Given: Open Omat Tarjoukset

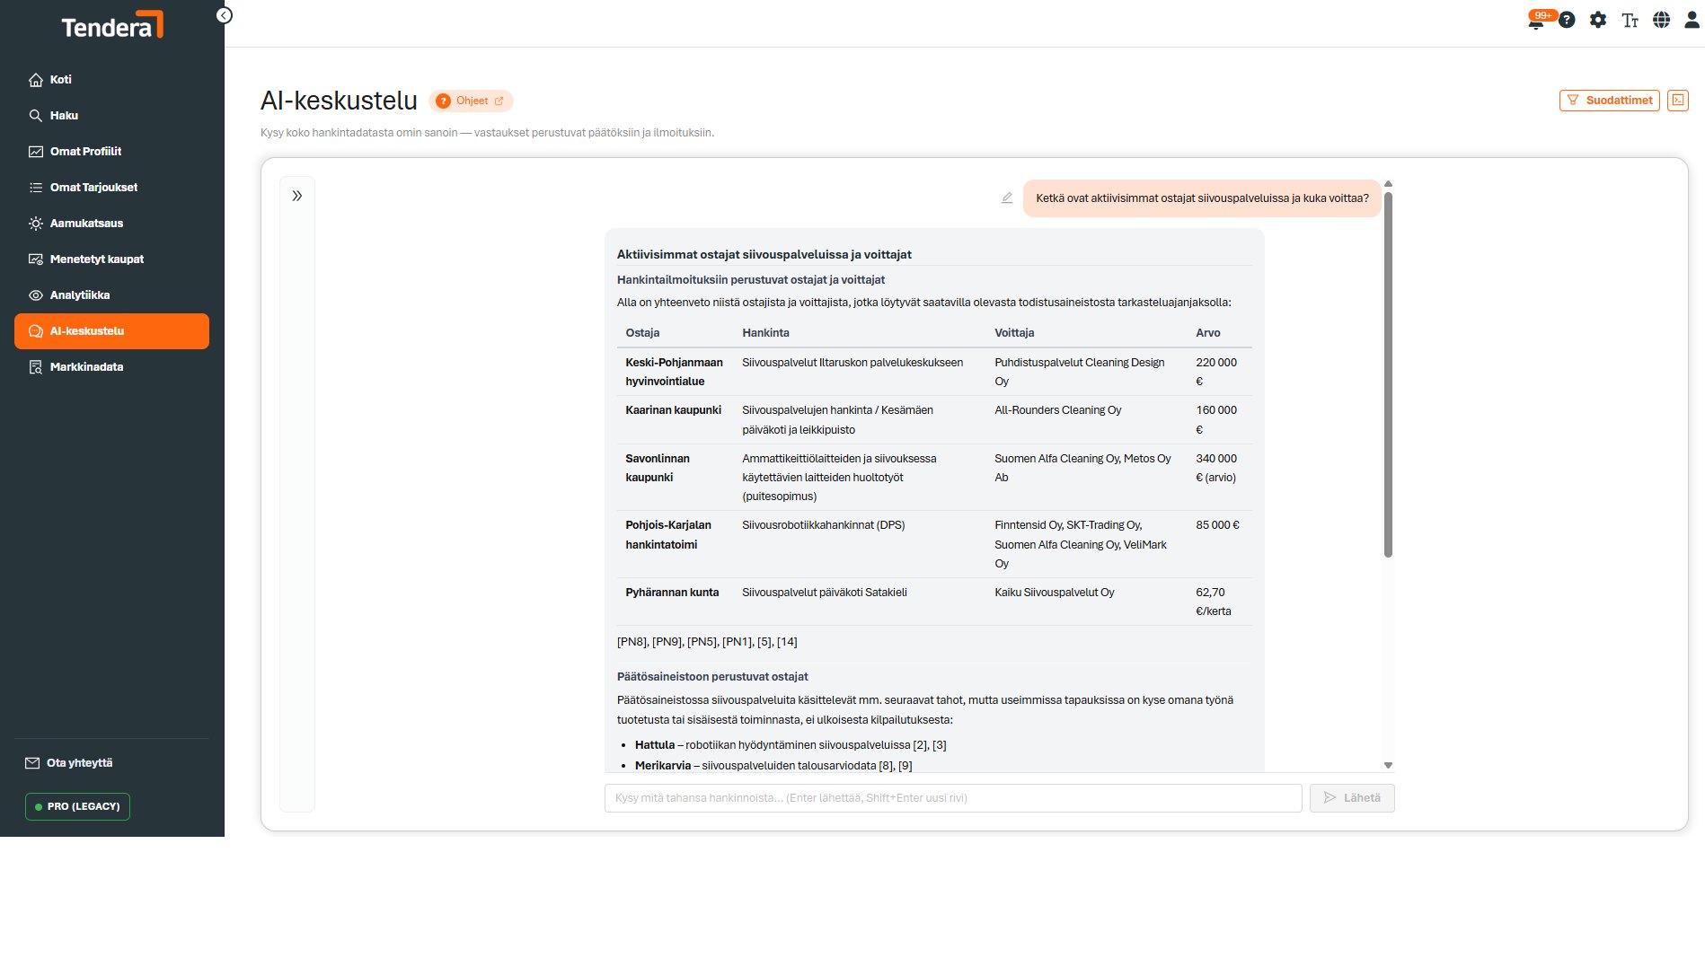Looking at the screenshot, I should [x=111, y=188].
